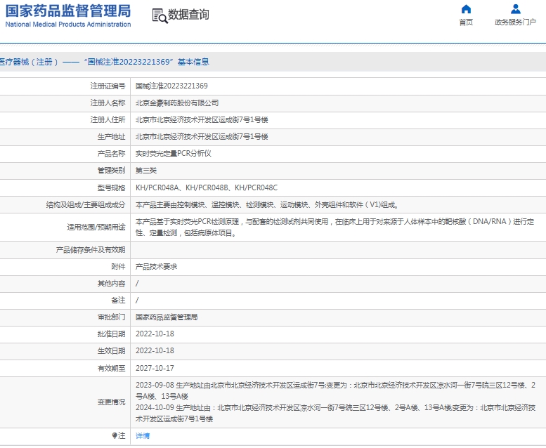Viewport: 546px width, 448px height.
Task: Click the 审批部门 label
Action: click(111, 317)
